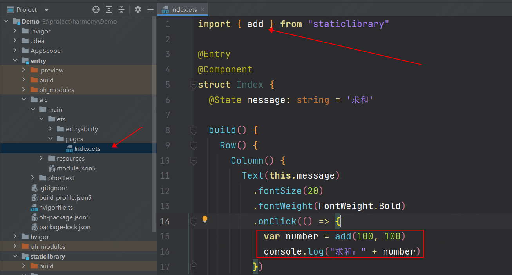Select Index.ets in the project tree
512x275 pixels.
click(87, 149)
